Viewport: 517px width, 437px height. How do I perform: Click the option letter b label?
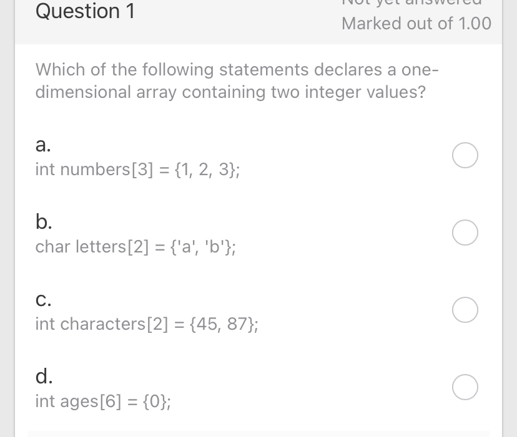click(44, 223)
